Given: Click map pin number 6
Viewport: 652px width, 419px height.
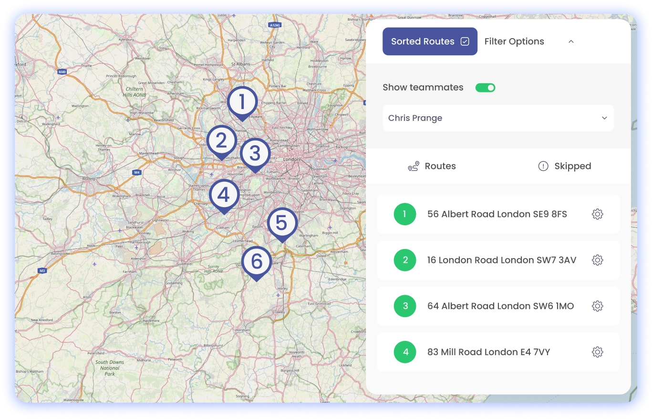Looking at the screenshot, I should [257, 263].
